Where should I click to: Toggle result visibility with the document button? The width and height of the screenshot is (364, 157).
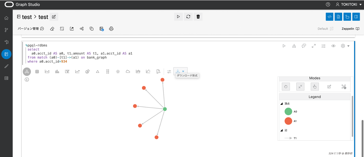pyautogui.click(x=338, y=17)
